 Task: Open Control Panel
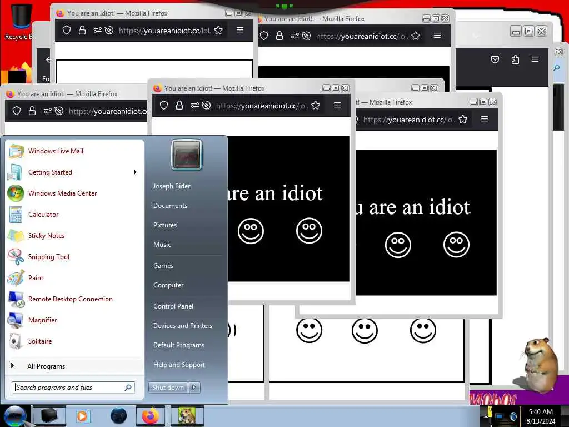point(173,306)
